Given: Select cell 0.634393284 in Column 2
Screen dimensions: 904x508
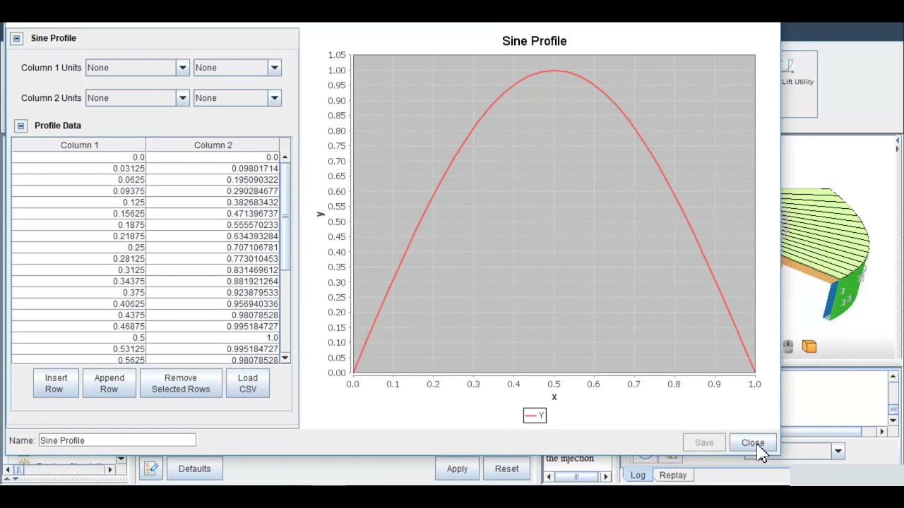Looking at the screenshot, I should tap(213, 236).
